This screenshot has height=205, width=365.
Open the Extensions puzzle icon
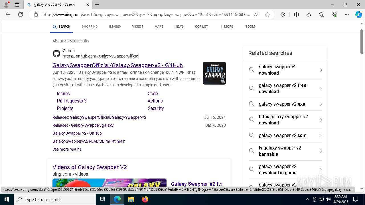click(283, 15)
